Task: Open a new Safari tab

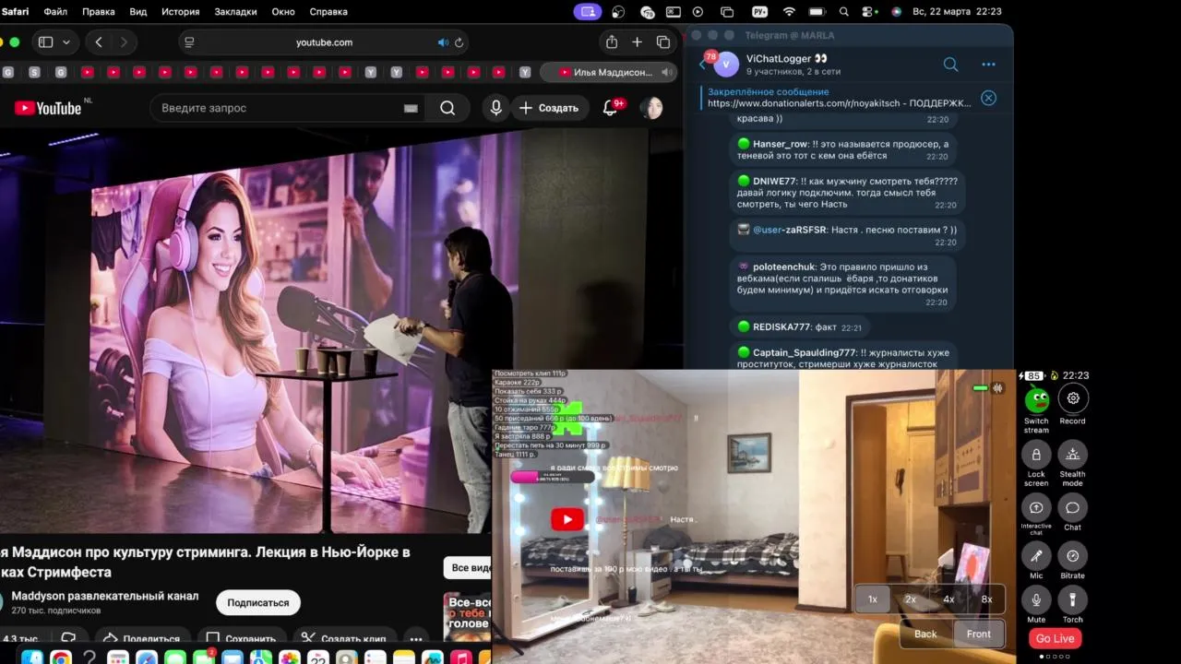Action: pos(637,42)
